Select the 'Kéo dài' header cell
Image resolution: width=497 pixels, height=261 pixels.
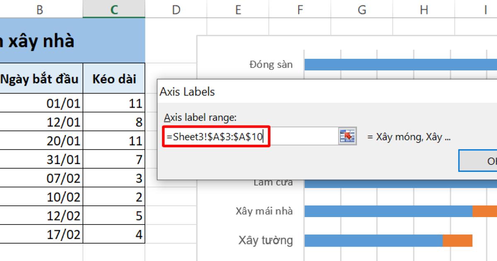coord(114,79)
